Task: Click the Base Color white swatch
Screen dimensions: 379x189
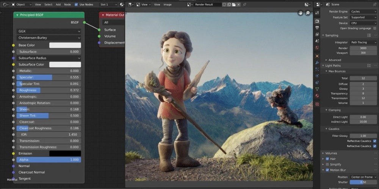Action: 65,45
